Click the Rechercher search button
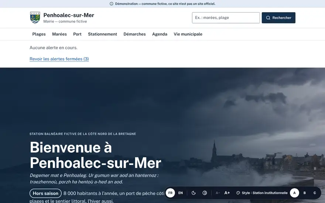 pos(278,18)
